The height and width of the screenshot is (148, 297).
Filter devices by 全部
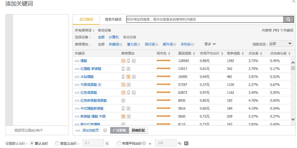coord(101,37)
